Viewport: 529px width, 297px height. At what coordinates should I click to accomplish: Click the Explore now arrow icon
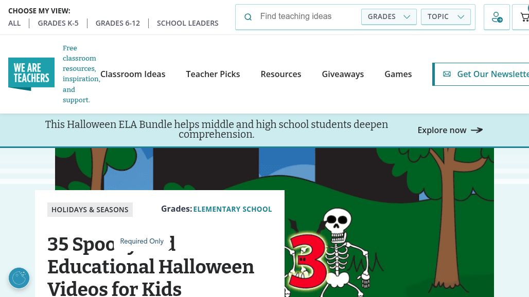coord(477,130)
